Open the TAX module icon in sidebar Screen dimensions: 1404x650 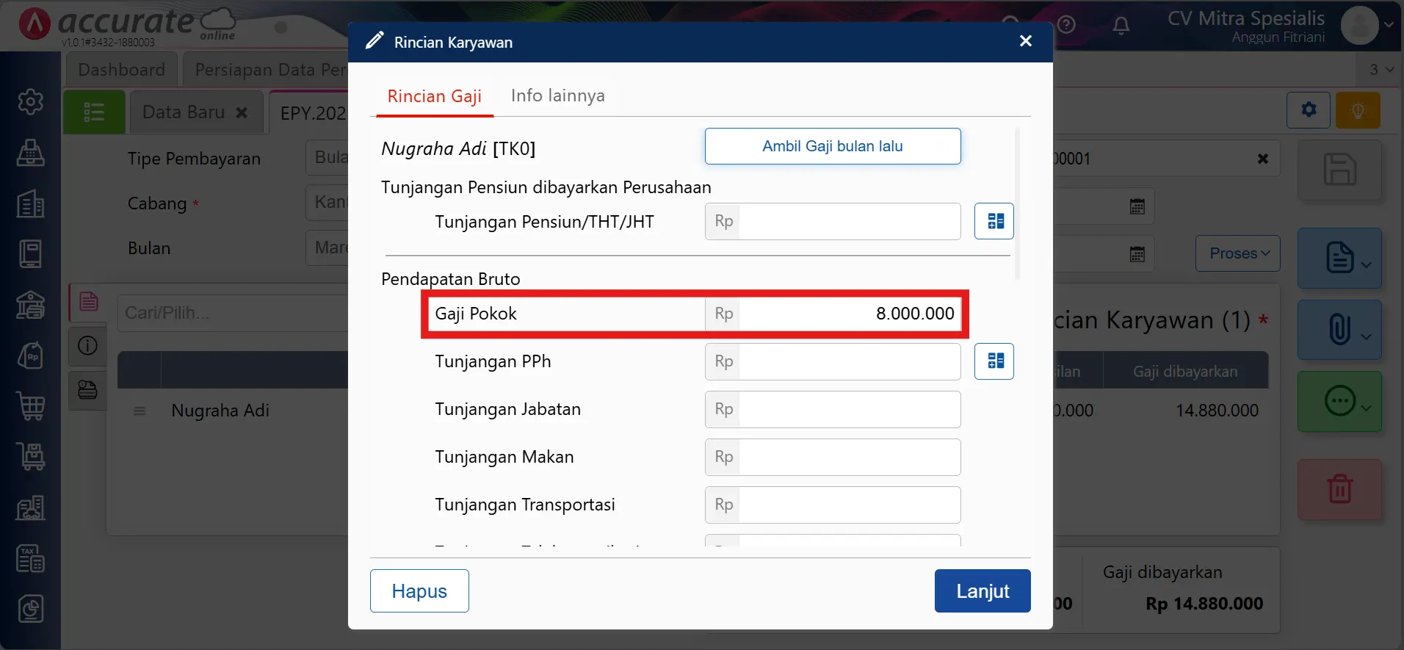(x=30, y=558)
